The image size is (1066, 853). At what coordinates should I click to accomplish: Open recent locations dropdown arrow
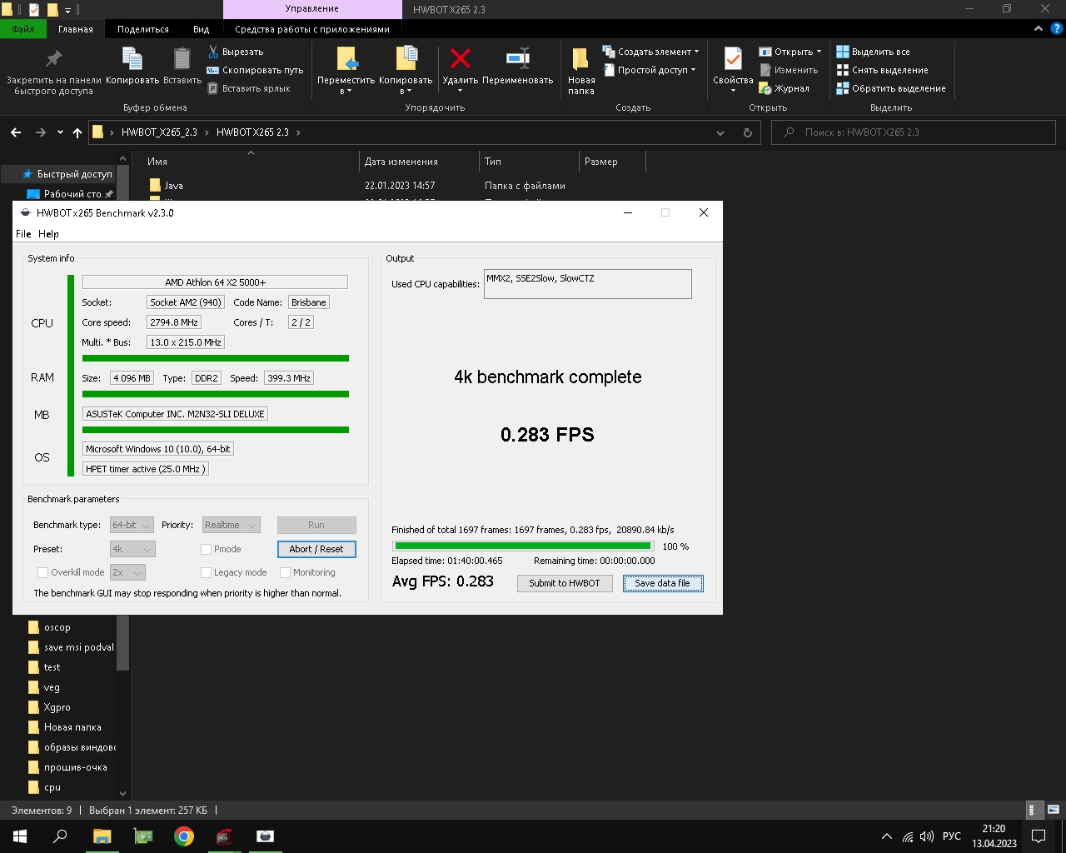tap(60, 132)
